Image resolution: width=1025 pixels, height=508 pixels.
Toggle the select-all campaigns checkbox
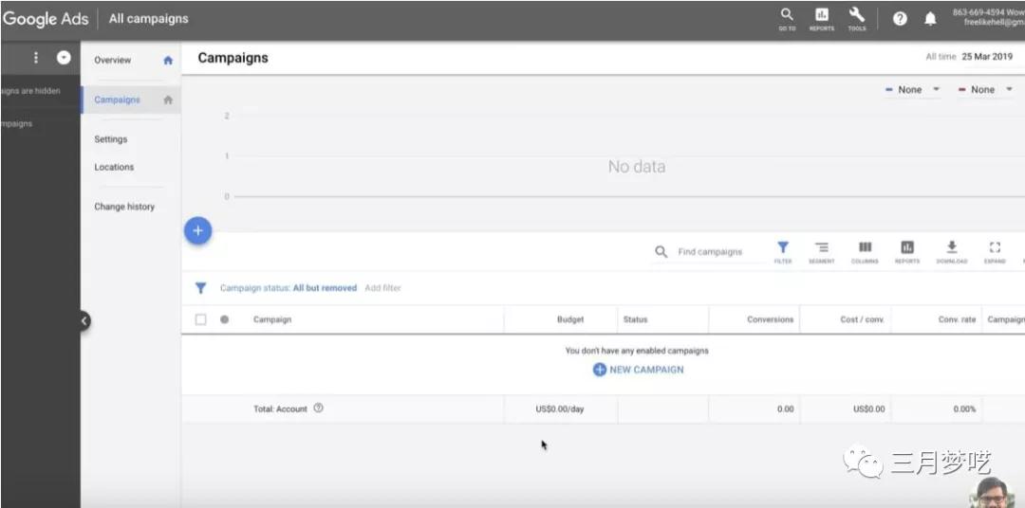(200, 319)
